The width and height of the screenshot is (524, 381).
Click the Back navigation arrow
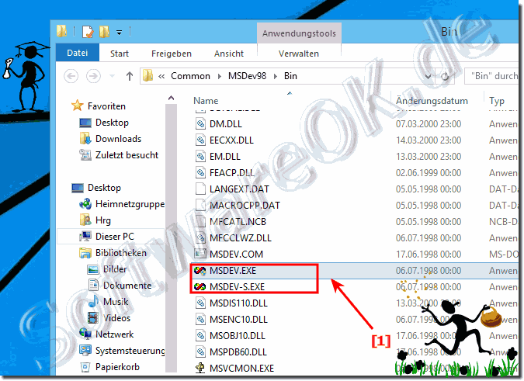(x=71, y=76)
